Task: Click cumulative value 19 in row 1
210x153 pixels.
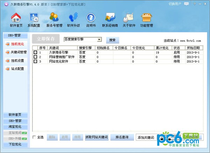Action: click(157, 52)
